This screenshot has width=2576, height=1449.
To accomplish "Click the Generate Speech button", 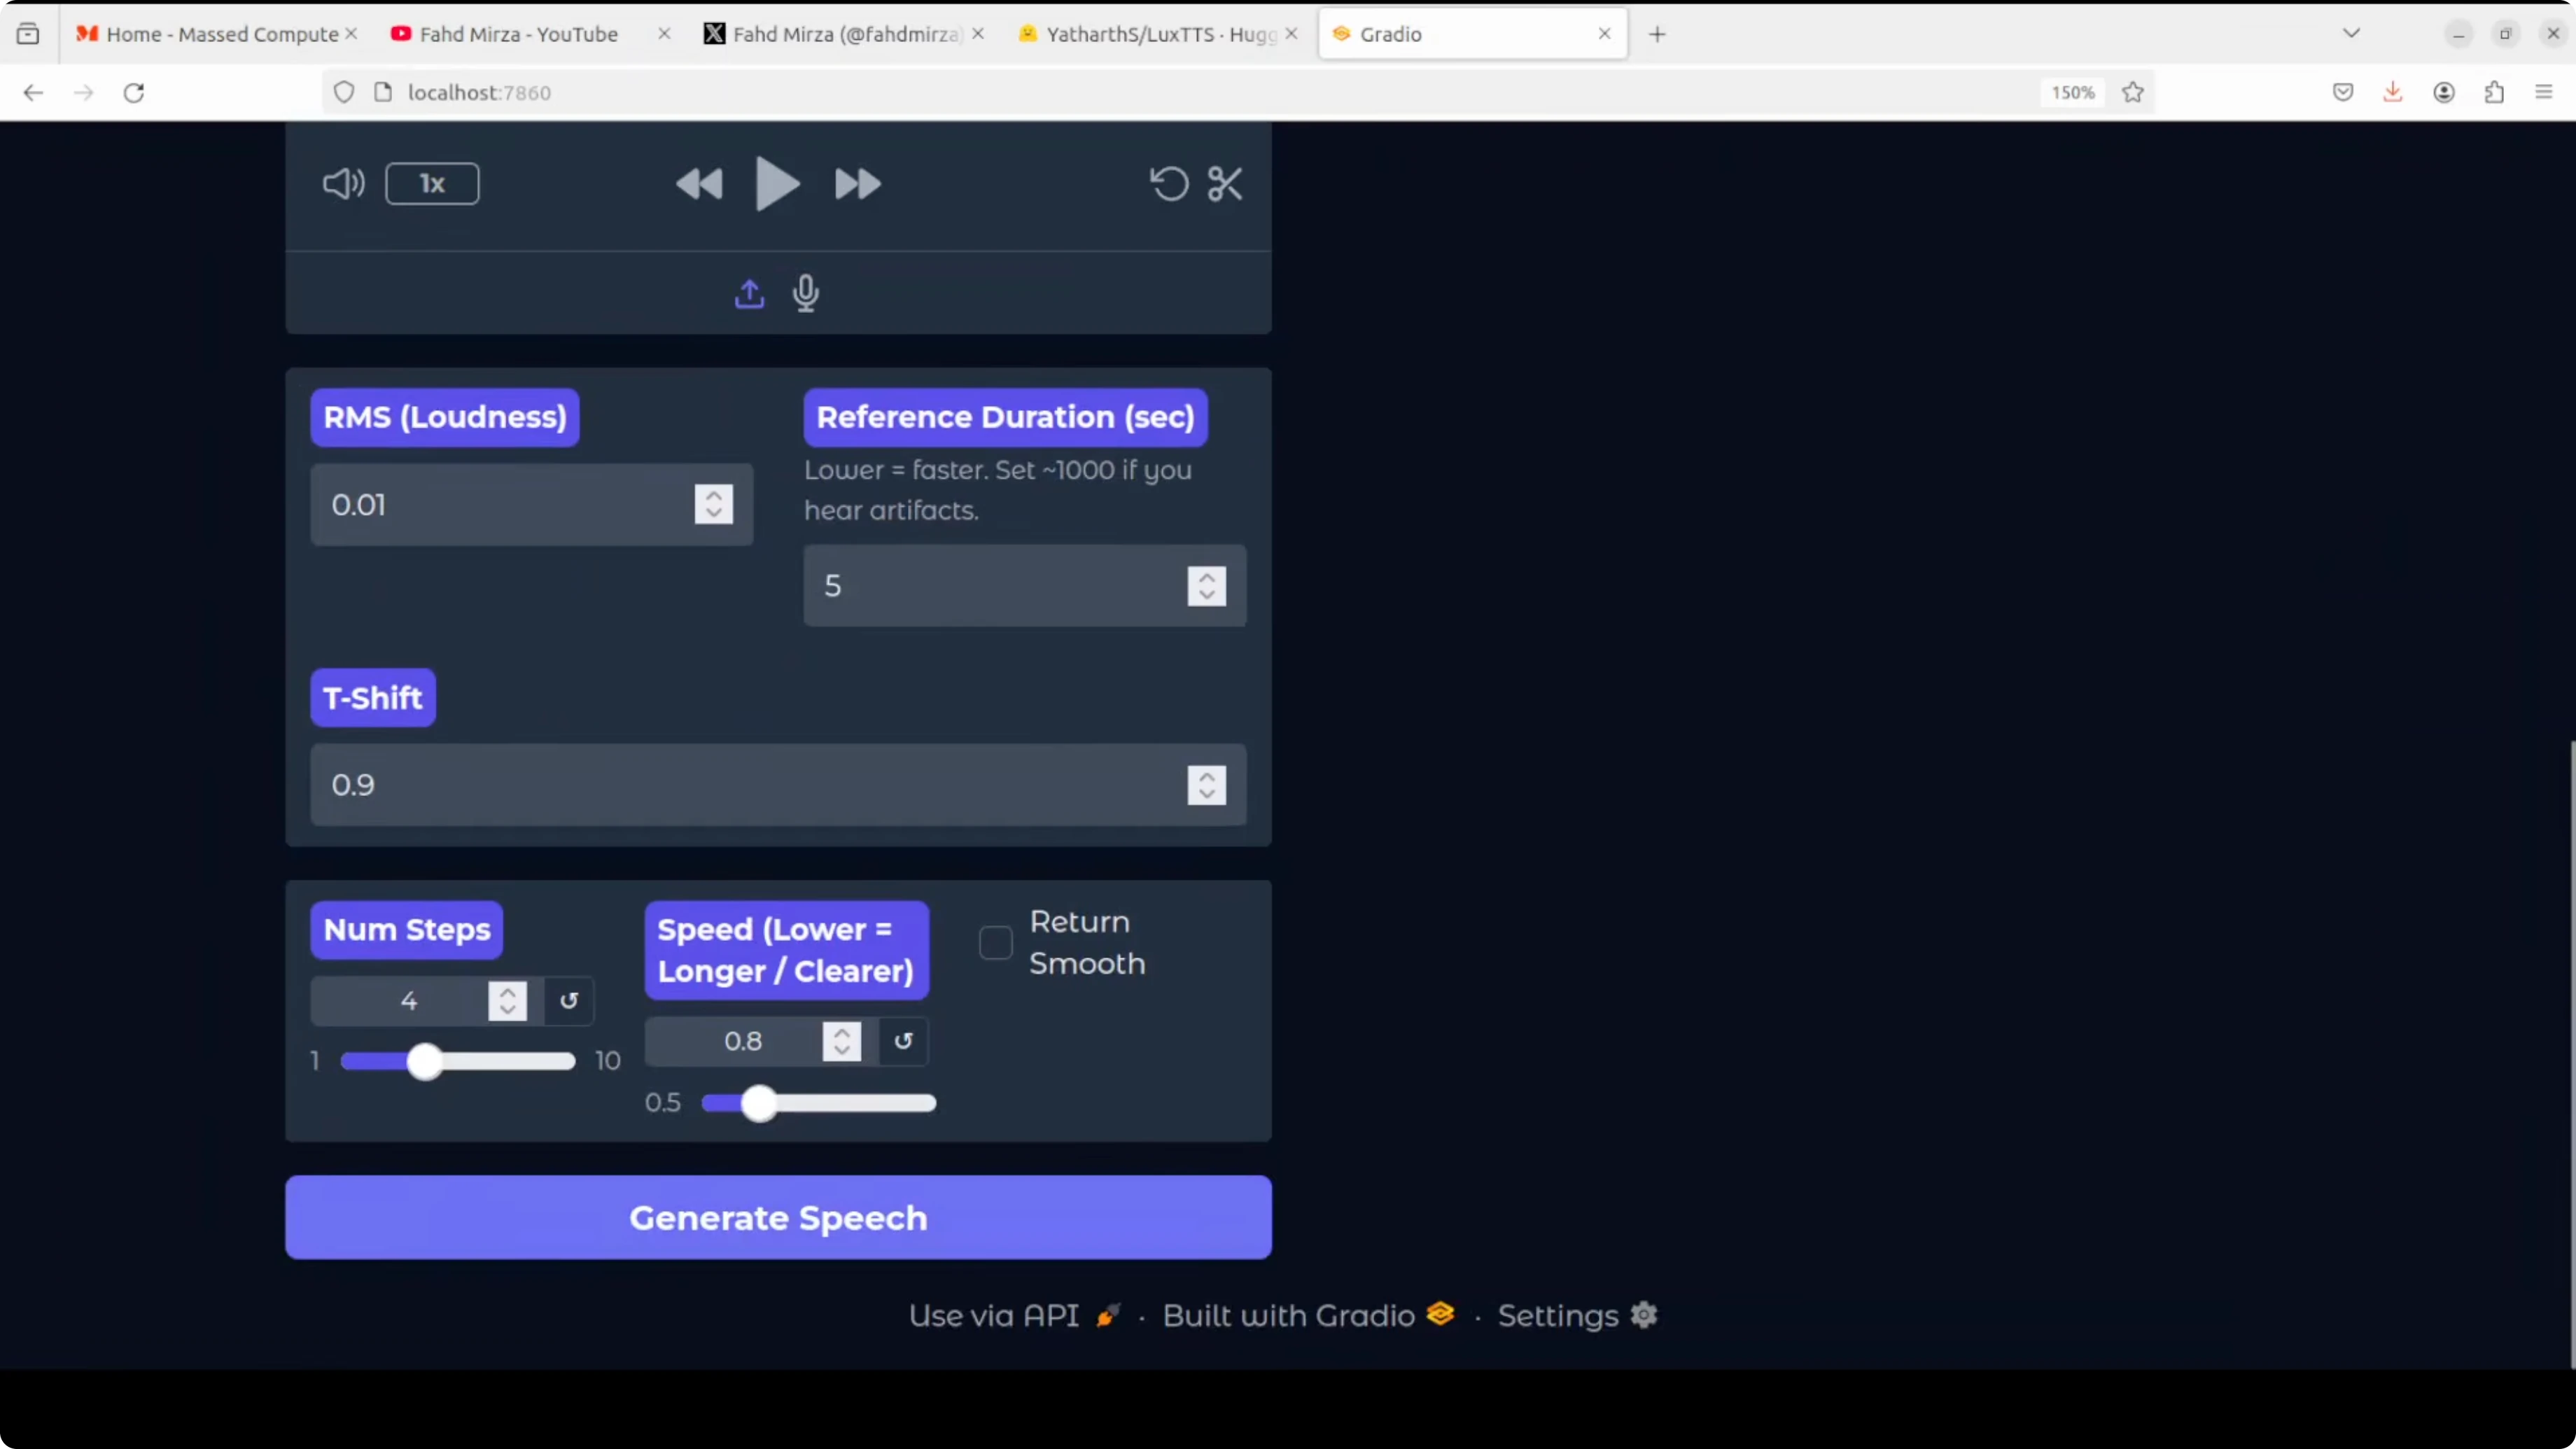I will click(778, 1217).
